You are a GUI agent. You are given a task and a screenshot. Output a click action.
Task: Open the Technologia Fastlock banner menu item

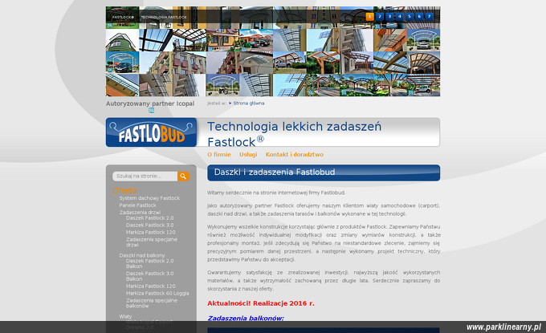pos(164,17)
